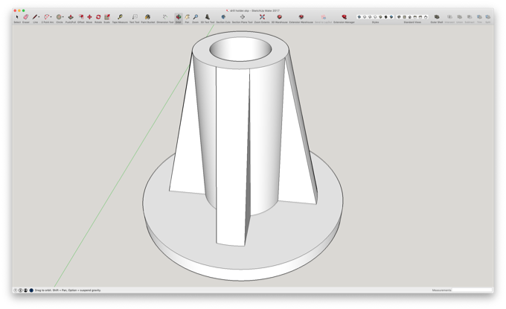The height and width of the screenshot is (309, 506).
Task: Select the Tape Measure tool
Action: [120, 17]
